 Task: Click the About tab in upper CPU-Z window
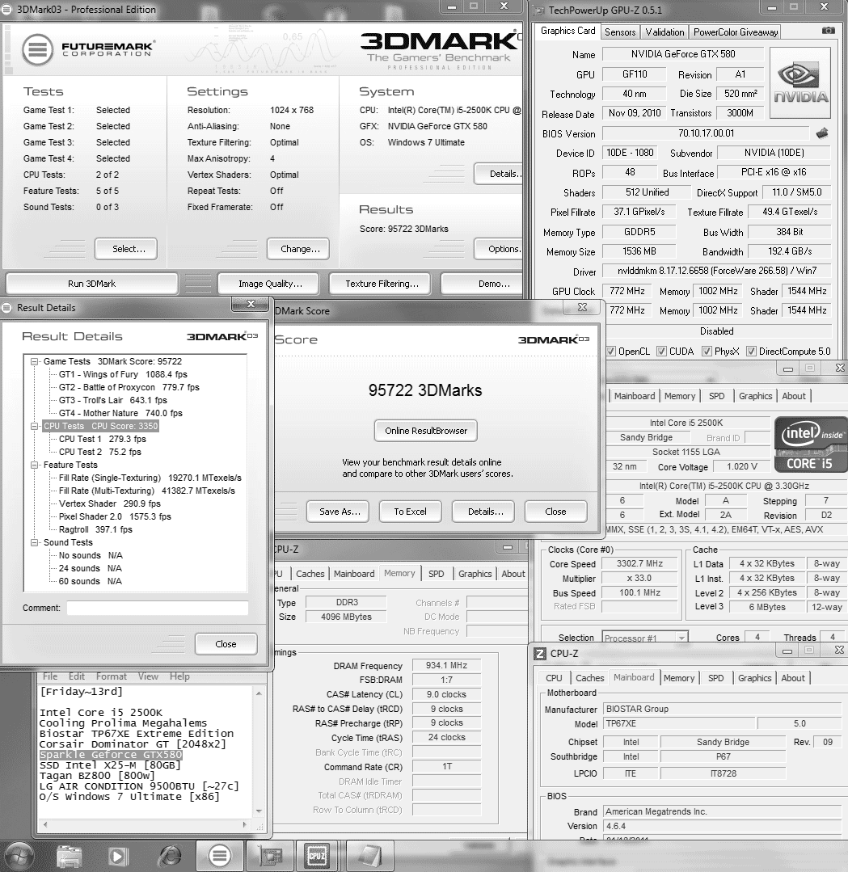794,396
